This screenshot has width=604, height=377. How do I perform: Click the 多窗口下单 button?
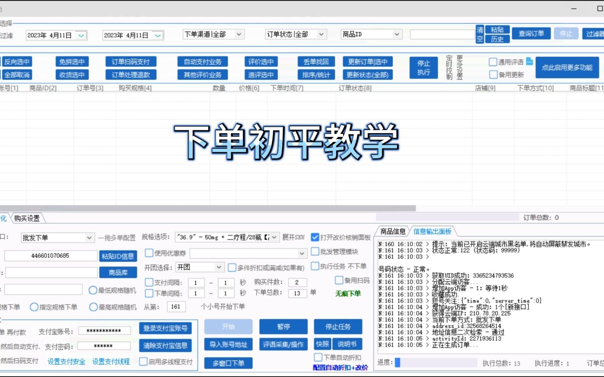pyautogui.click(x=228, y=363)
